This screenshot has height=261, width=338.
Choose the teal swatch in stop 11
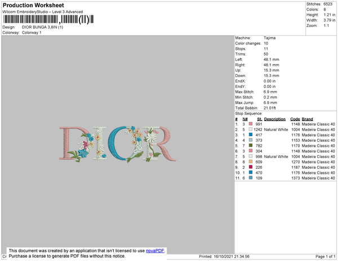coord(251,178)
